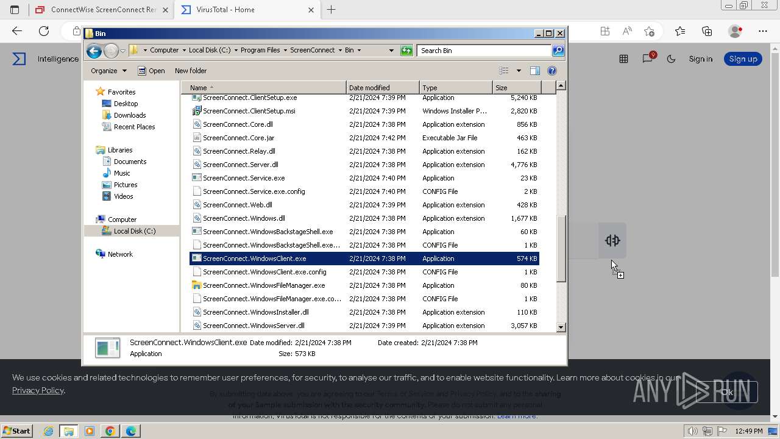The width and height of the screenshot is (780, 439).
Task: Select ScreenConnect.WindowsFileManager.exe file
Action: tap(364, 285)
